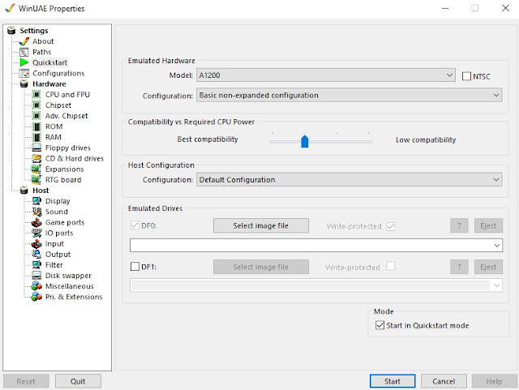Click the About checkmark icon in tree
The image size is (519, 390).
click(x=24, y=41)
